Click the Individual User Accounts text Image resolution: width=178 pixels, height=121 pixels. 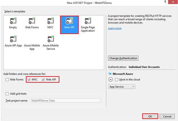tap(144, 67)
